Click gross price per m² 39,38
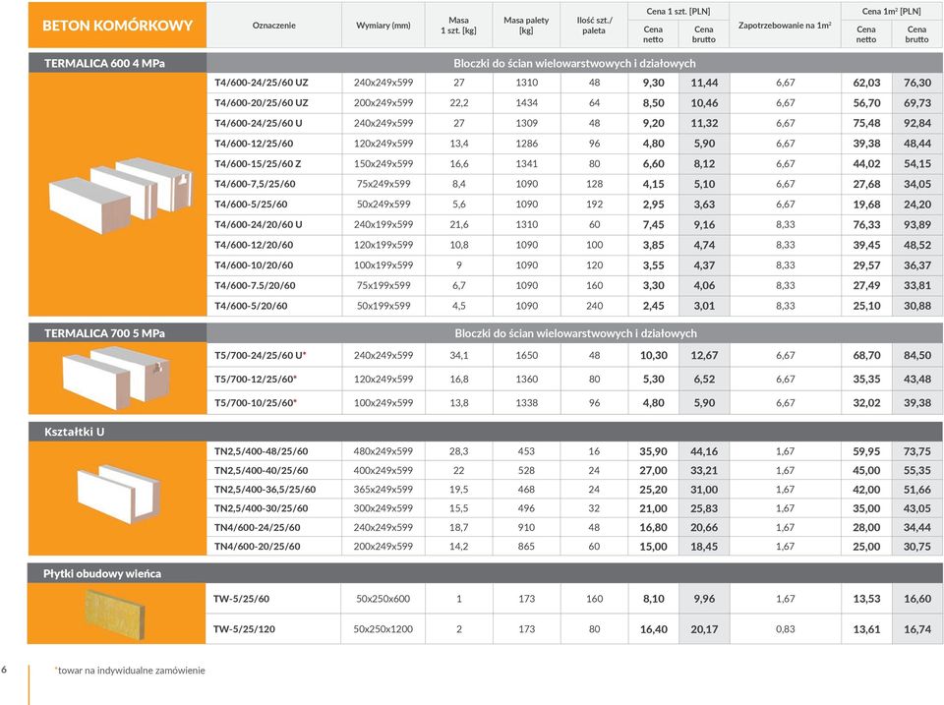This screenshot has width=944, height=705. tap(916, 403)
